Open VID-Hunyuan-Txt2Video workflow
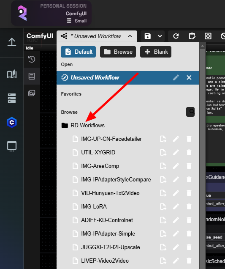Viewport: 225px width, 269px height. [x=110, y=193]
